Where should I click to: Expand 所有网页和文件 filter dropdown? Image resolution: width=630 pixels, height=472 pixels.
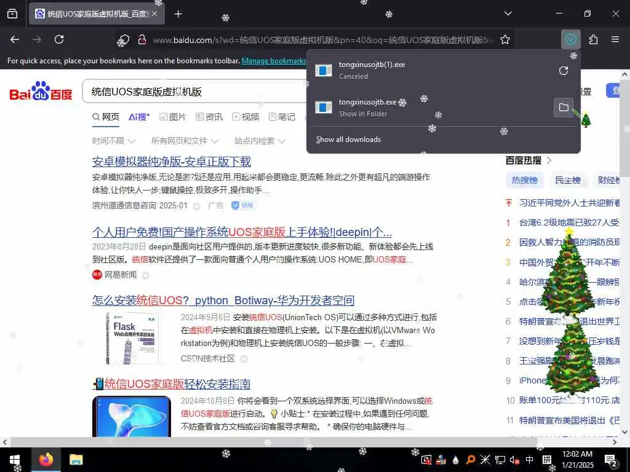185,141
